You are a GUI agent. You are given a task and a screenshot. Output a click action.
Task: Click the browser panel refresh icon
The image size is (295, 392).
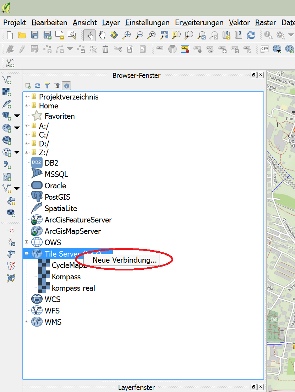(38, 86)
